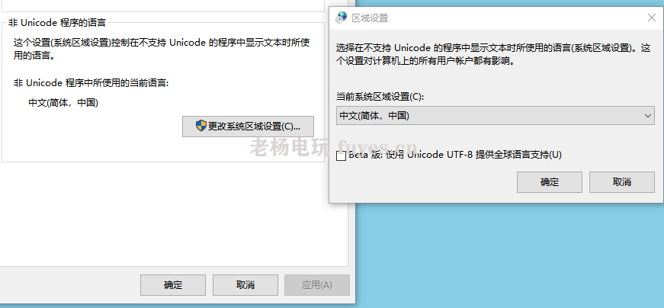Open 更改系统区域设置(C)... settings
This screenshot has width=664, height=308.
coord(249,127)
